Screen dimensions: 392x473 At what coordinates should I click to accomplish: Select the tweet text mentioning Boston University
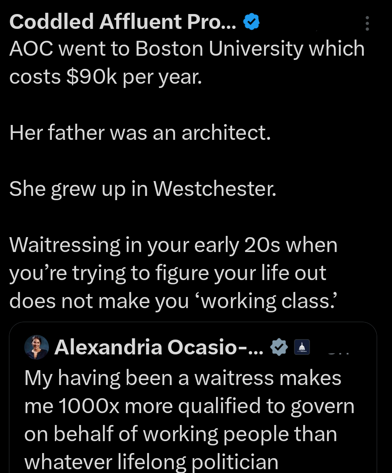pos(187,62)
